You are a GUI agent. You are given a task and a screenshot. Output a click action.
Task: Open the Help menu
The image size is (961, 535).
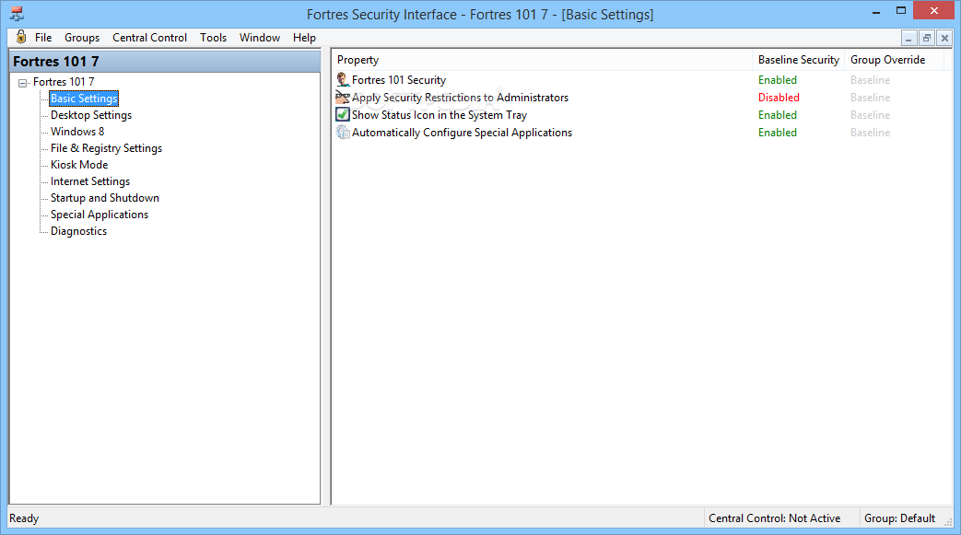click(304, 38)
